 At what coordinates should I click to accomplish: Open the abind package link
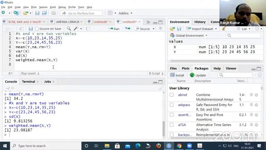click(x=182, y=95)
